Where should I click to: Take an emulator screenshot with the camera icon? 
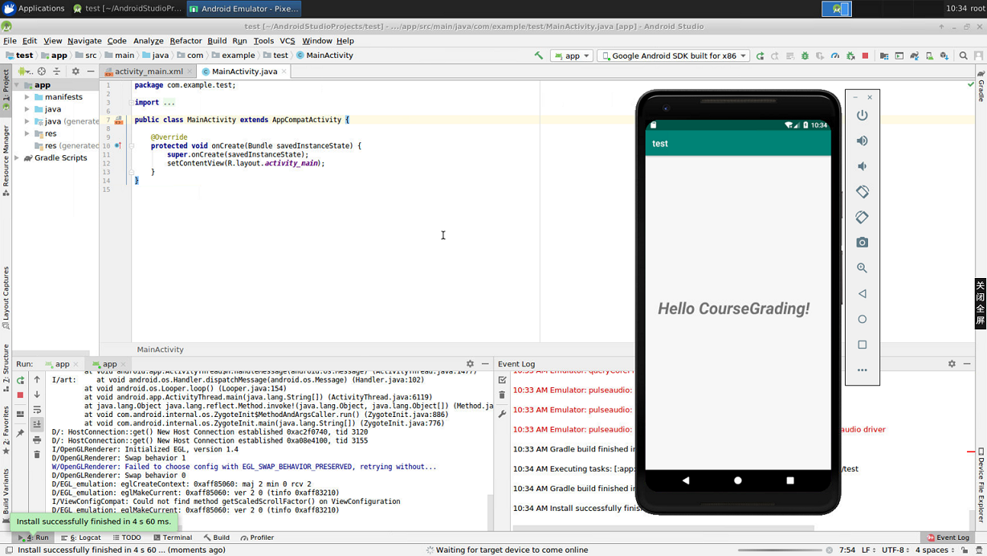(x=862, y=243)
